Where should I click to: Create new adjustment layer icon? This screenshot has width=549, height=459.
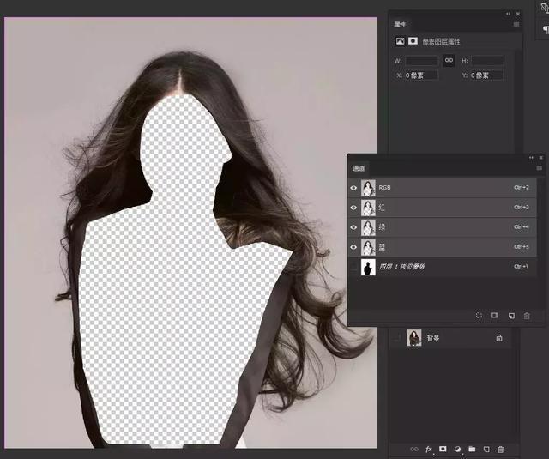pos(457,449)
